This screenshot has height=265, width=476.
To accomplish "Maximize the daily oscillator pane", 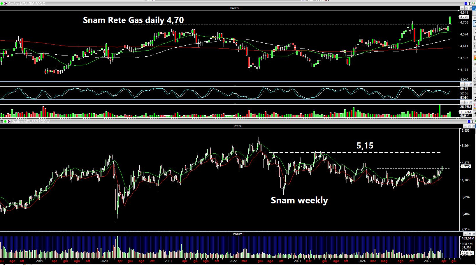I will pos(466,85).
